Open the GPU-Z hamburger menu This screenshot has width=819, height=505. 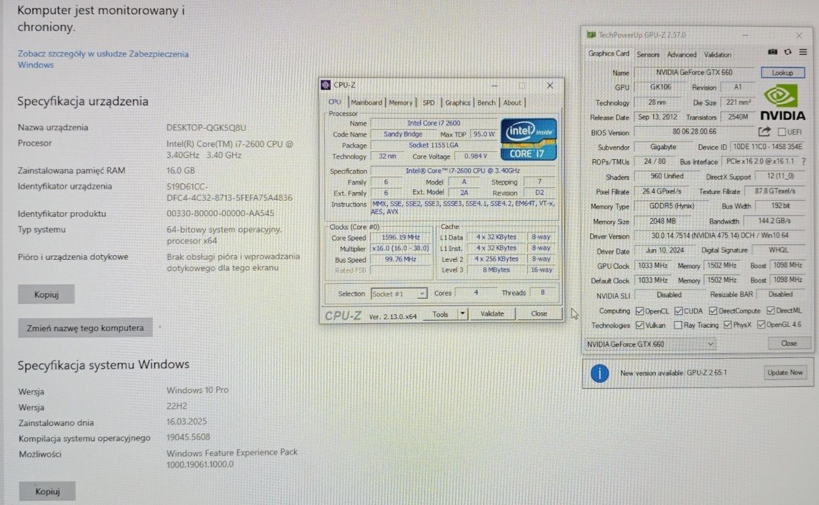[803, 52]
